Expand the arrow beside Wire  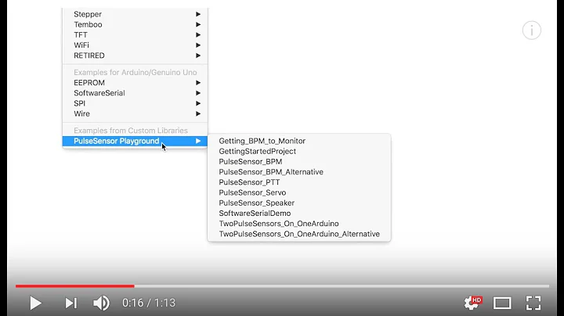click(198, 114)
